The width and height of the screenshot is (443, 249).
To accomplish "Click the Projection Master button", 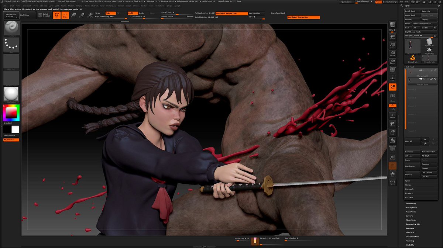I will [x=11, y=15].
